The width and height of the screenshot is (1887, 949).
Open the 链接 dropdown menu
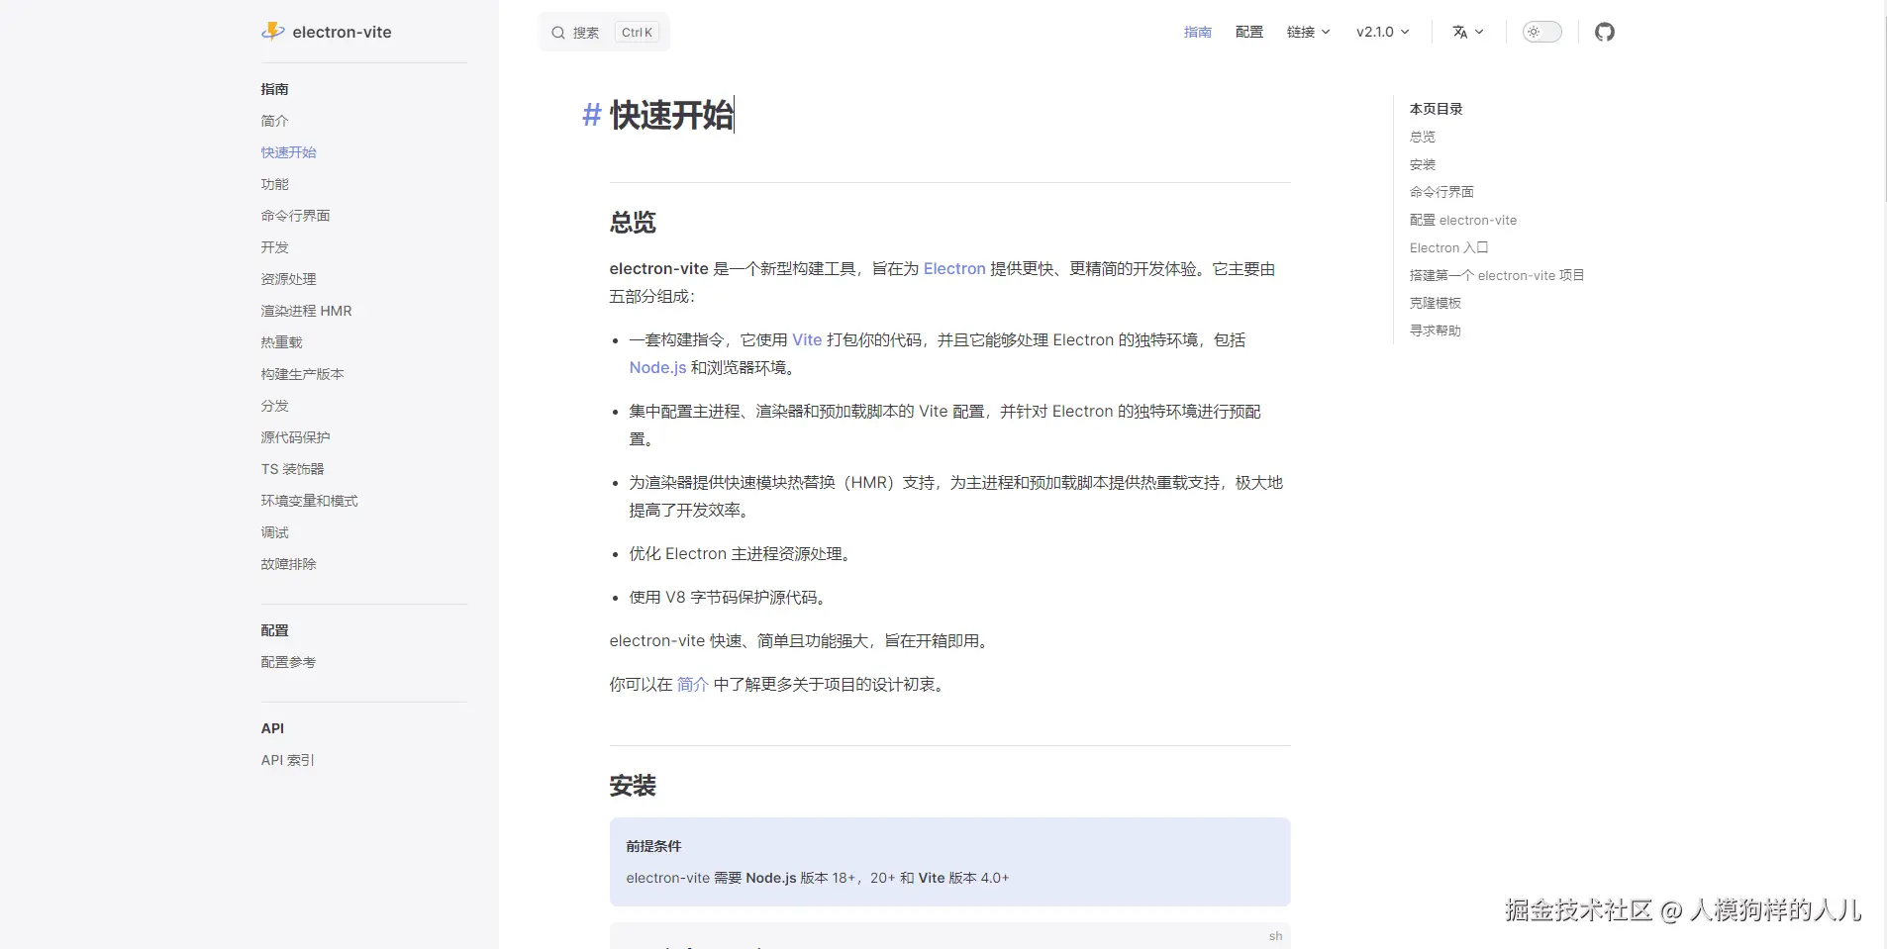[x=1308, y=32]
